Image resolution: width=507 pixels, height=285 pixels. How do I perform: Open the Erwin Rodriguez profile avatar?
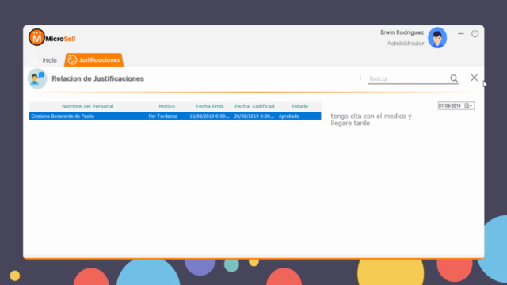(437, 38)
